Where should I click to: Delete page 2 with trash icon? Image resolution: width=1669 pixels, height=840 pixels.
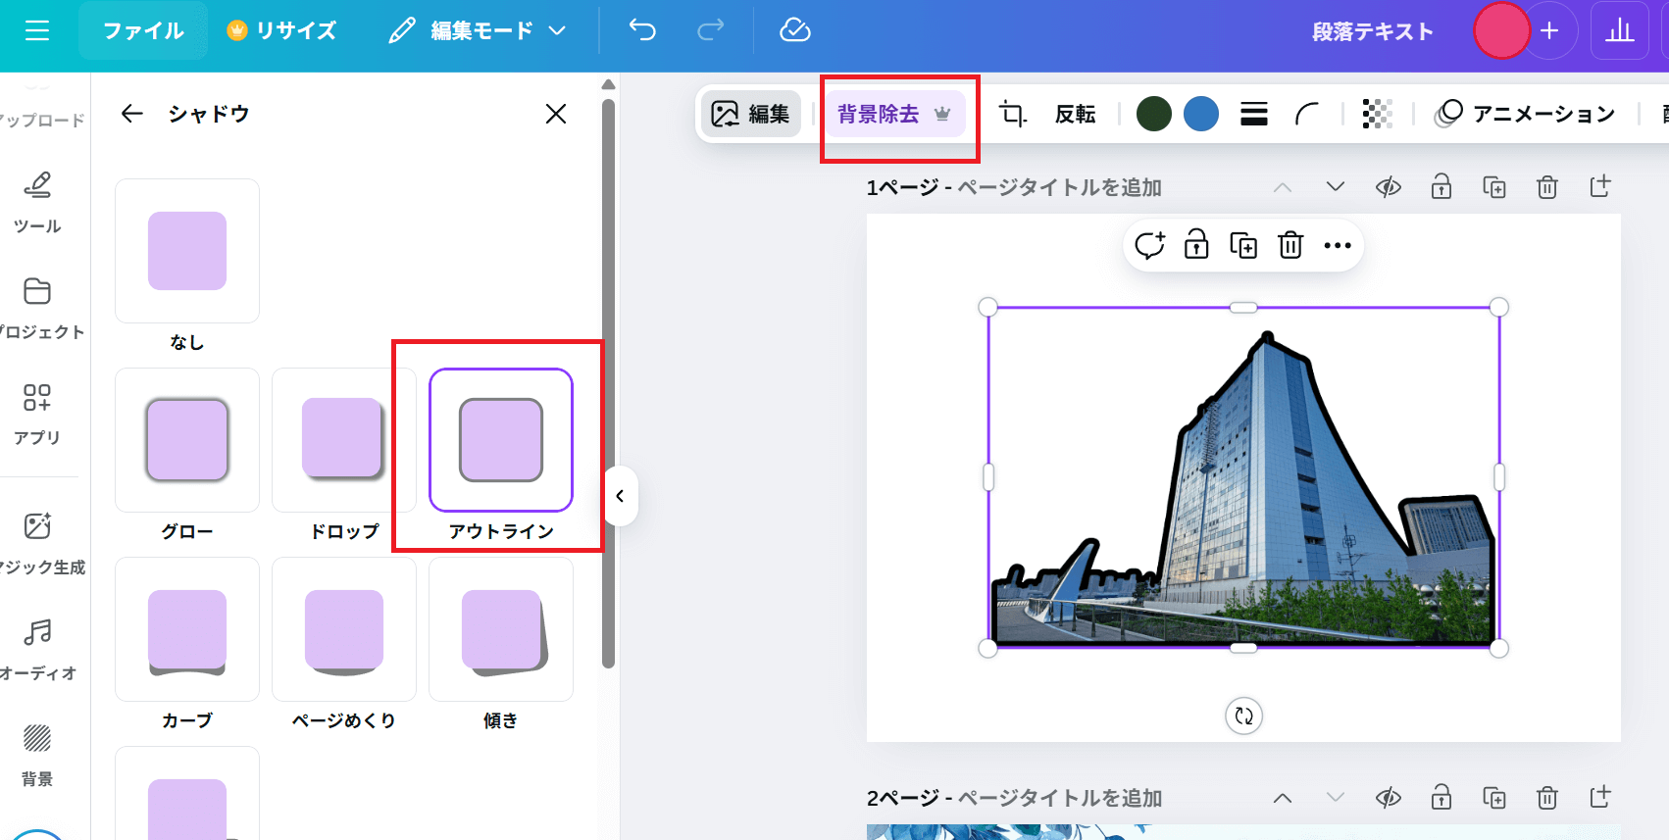point(1547,798)
